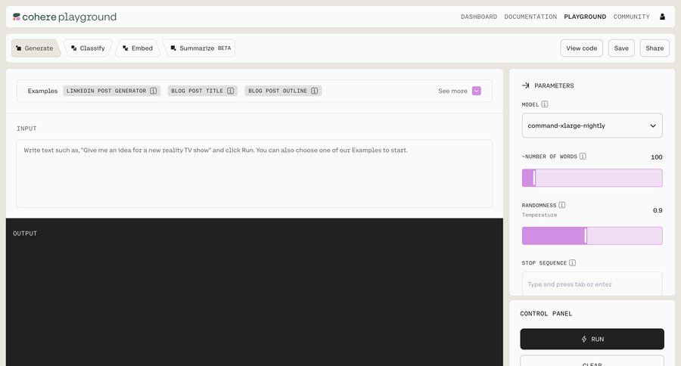
Task: Click the Number of Words value 100
Action: pyautogui.click(x=656, y=157)
